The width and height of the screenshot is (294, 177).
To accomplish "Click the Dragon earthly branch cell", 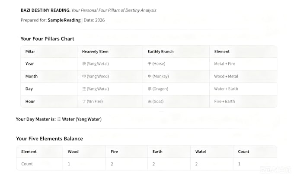I will [x=158, y=89].
